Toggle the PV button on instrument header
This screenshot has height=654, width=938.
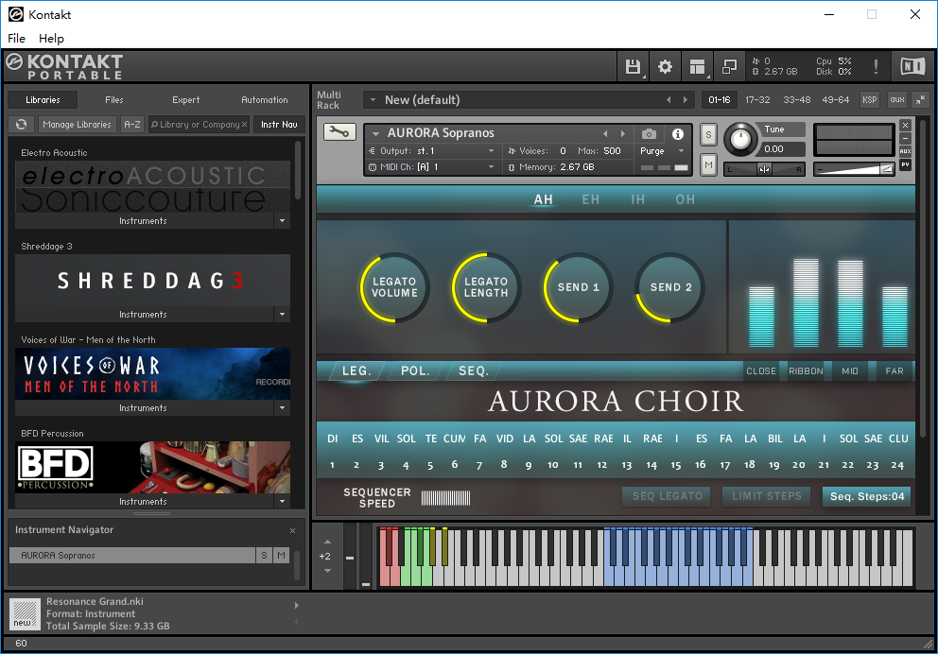(905, 164)
